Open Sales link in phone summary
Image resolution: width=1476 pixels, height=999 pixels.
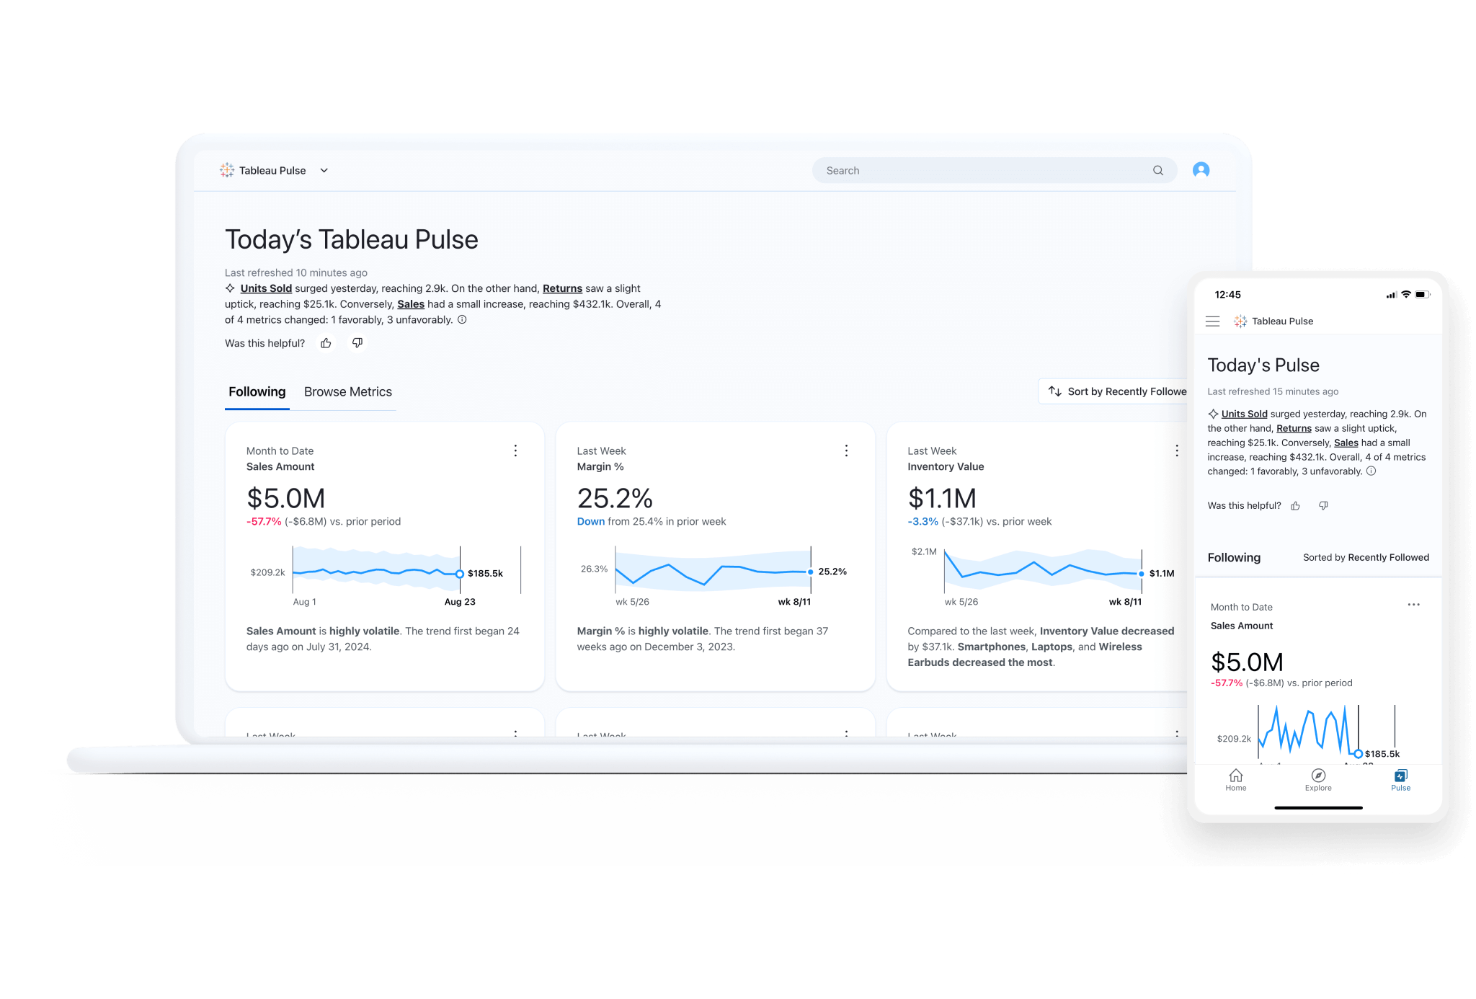(1346, 443)
